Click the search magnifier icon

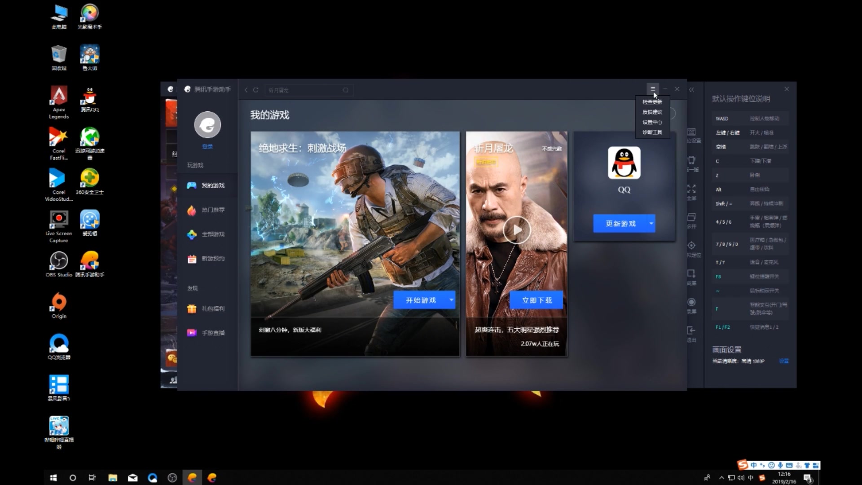[x=346, y=90]
